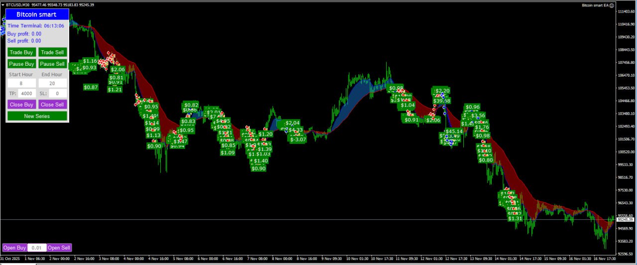This screenshot has height=265, width=637.
Task: Click the $45.14 profit label
Action: (x=453, y=132)
